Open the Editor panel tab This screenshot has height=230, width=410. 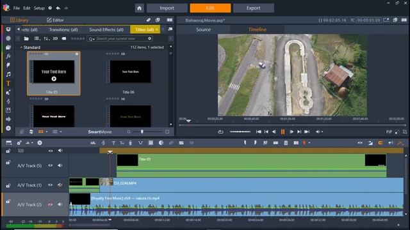55,20
